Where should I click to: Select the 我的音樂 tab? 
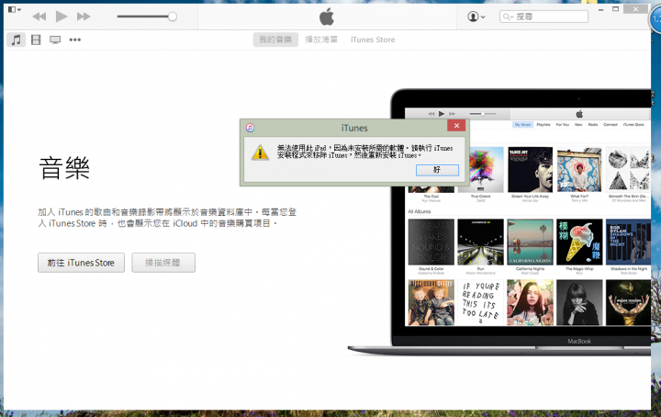pyautogui.click(x=275, y=39)
